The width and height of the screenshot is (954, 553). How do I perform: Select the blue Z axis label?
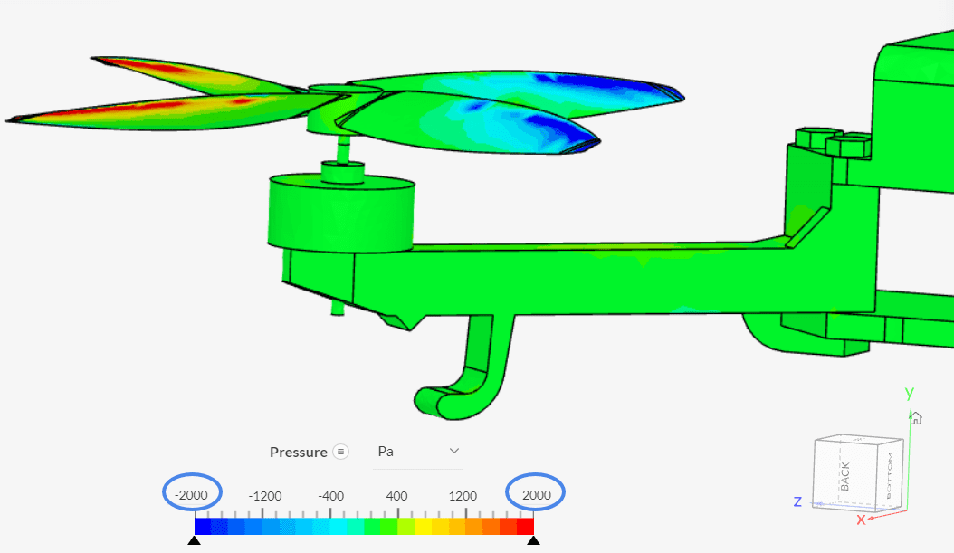coord(798,501)
